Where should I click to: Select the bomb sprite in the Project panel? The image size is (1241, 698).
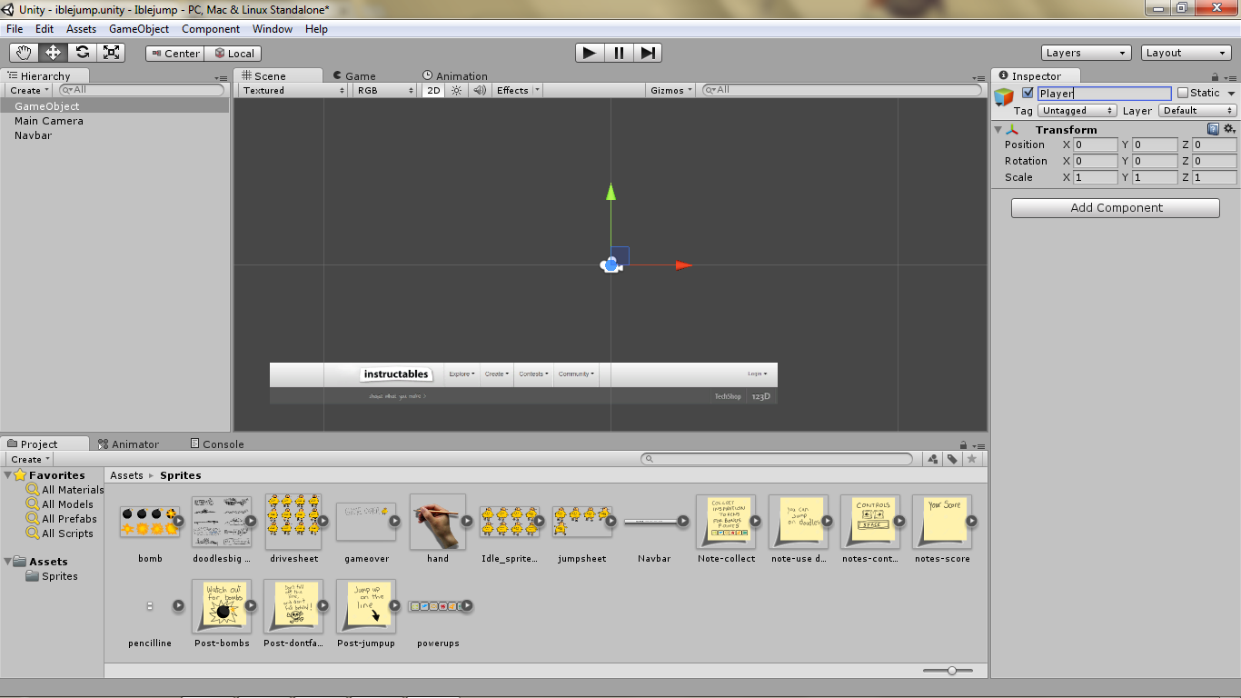150,523
